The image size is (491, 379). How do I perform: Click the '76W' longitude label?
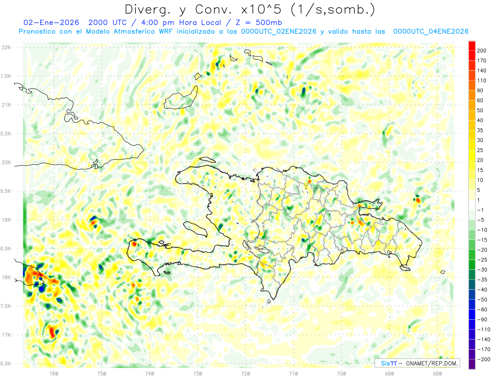(54, 373)
